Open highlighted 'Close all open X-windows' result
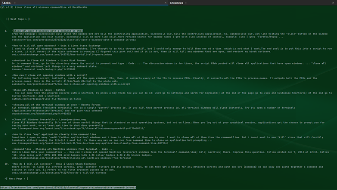Viewport: 337px width, 190px height. point(48,31)
